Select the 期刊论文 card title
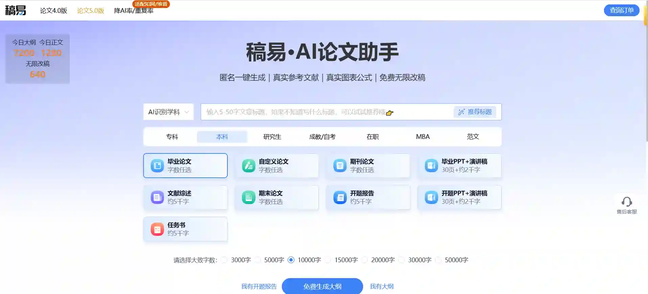Image resolution: width=648 pixels, height=294 pixels. tap(362, 162)
